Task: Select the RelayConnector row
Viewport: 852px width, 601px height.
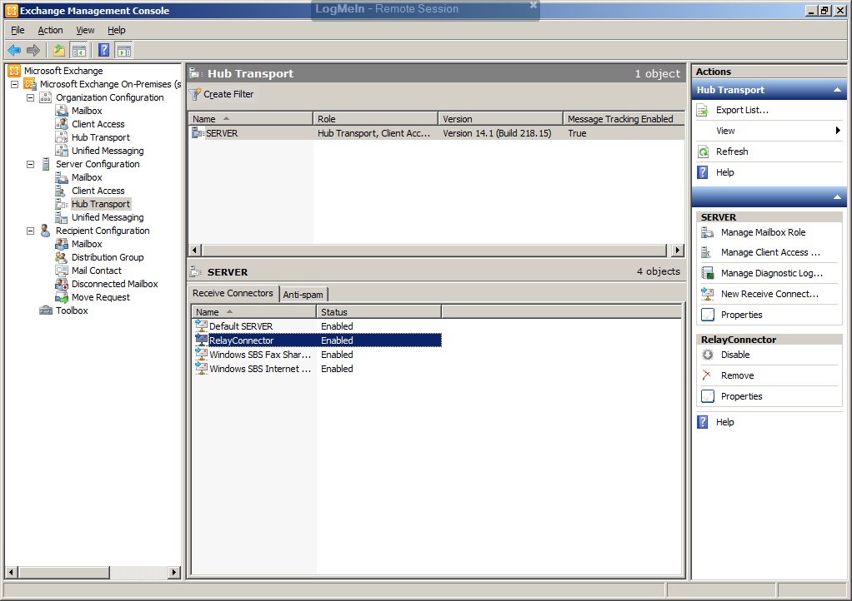Action: tap(318, 340)
